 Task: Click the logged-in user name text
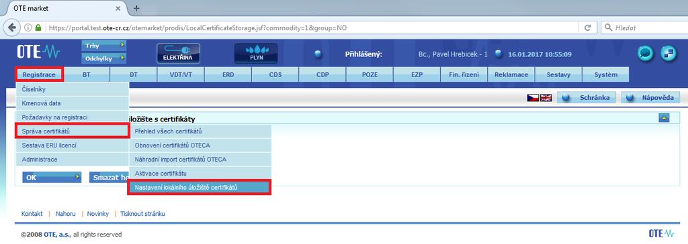(454, 54)
